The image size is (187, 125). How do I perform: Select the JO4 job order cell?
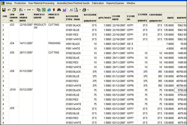click(14, 46)
